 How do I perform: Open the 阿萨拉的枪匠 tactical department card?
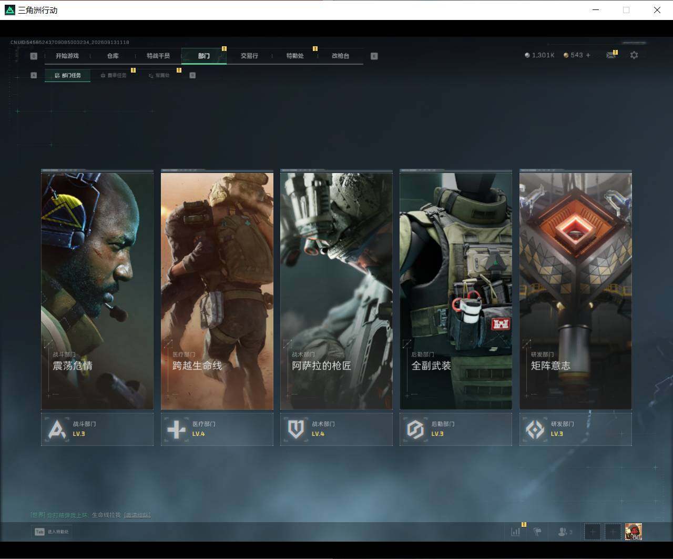pos(336,289)
